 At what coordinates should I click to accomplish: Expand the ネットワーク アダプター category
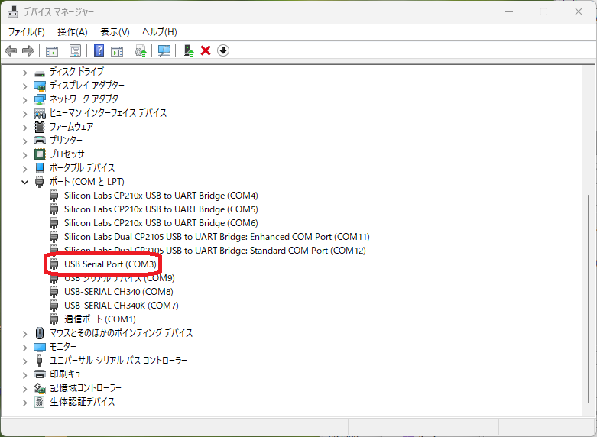[x=24, y=100]
